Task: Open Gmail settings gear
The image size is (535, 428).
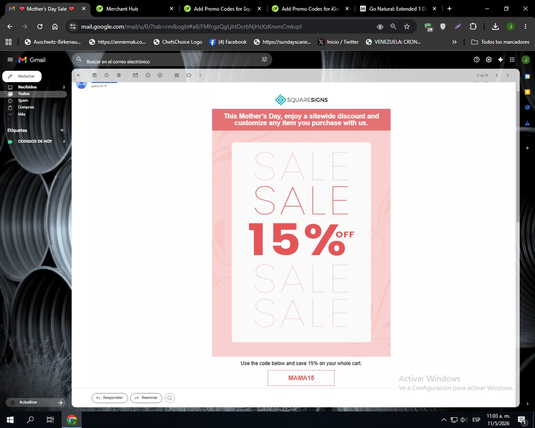Action: (x=489, y=60)
